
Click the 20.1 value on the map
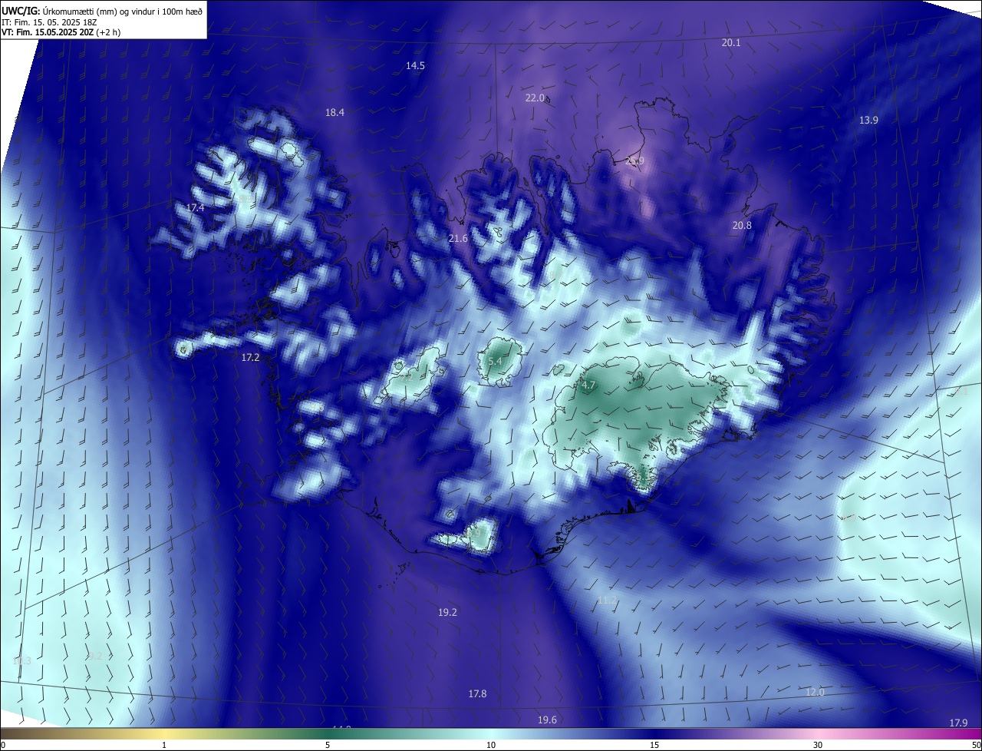pyautogui.click(x=731, y=43)
